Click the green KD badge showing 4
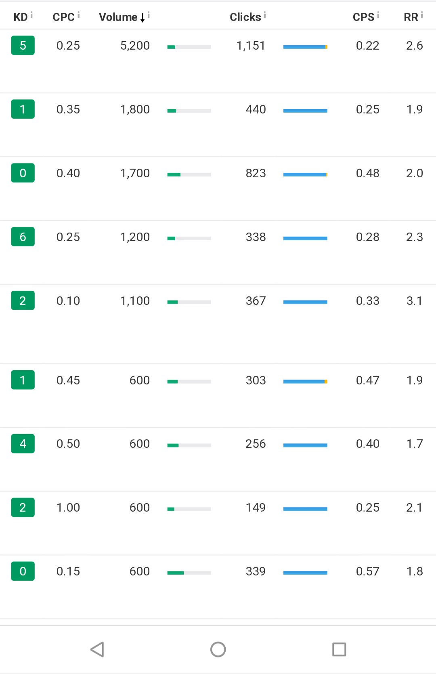Viewport: 436px width, 674px height. point(23,443)
